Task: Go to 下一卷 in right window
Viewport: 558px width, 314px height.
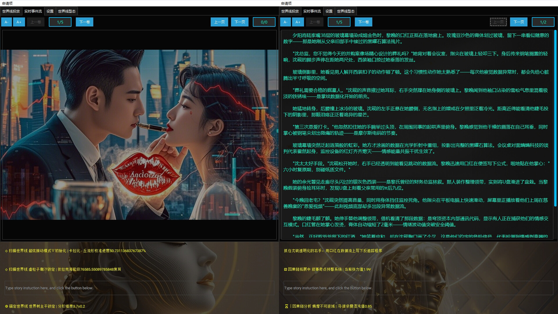Action: [364, 22]
